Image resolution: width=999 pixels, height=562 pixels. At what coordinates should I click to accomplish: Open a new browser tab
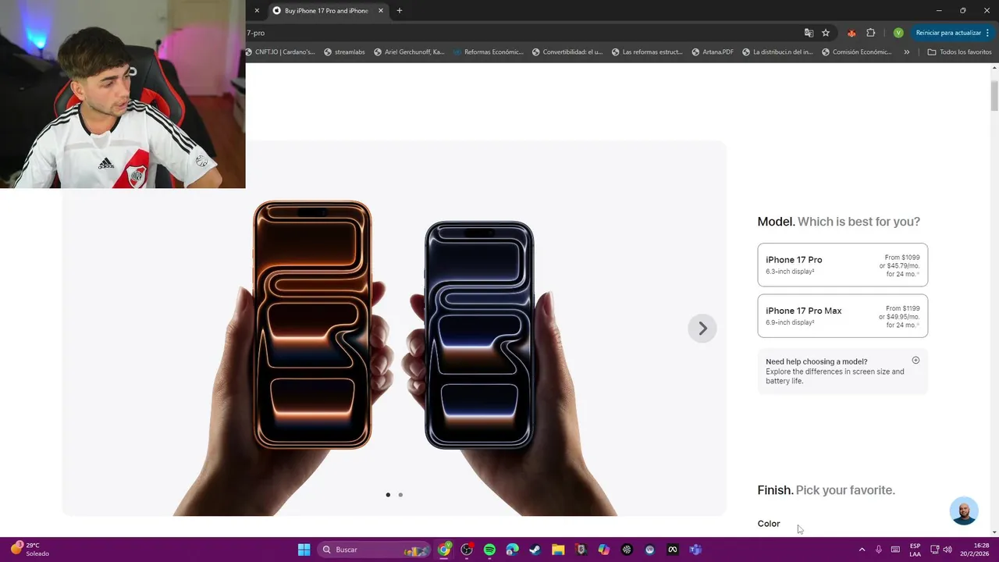point(400,10)
